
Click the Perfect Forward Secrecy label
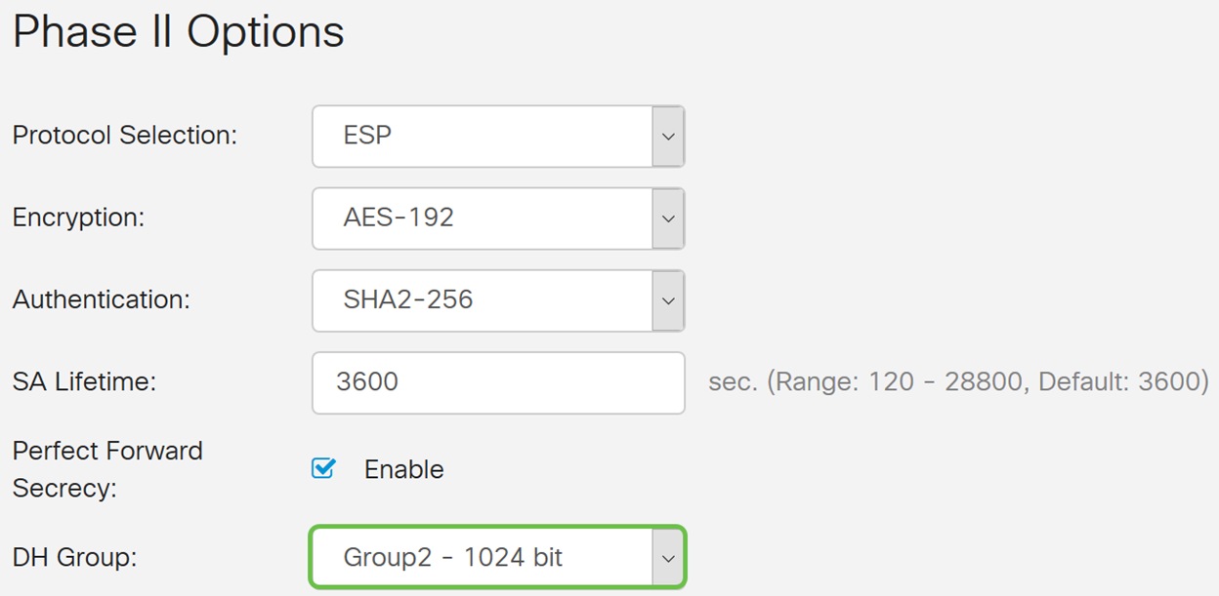point(107,469)
